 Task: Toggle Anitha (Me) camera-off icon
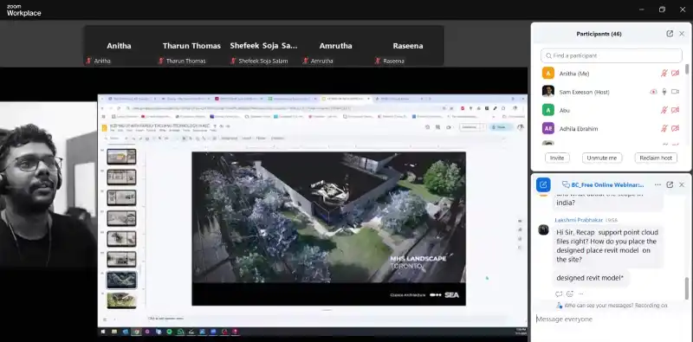(x=675, y=74)
